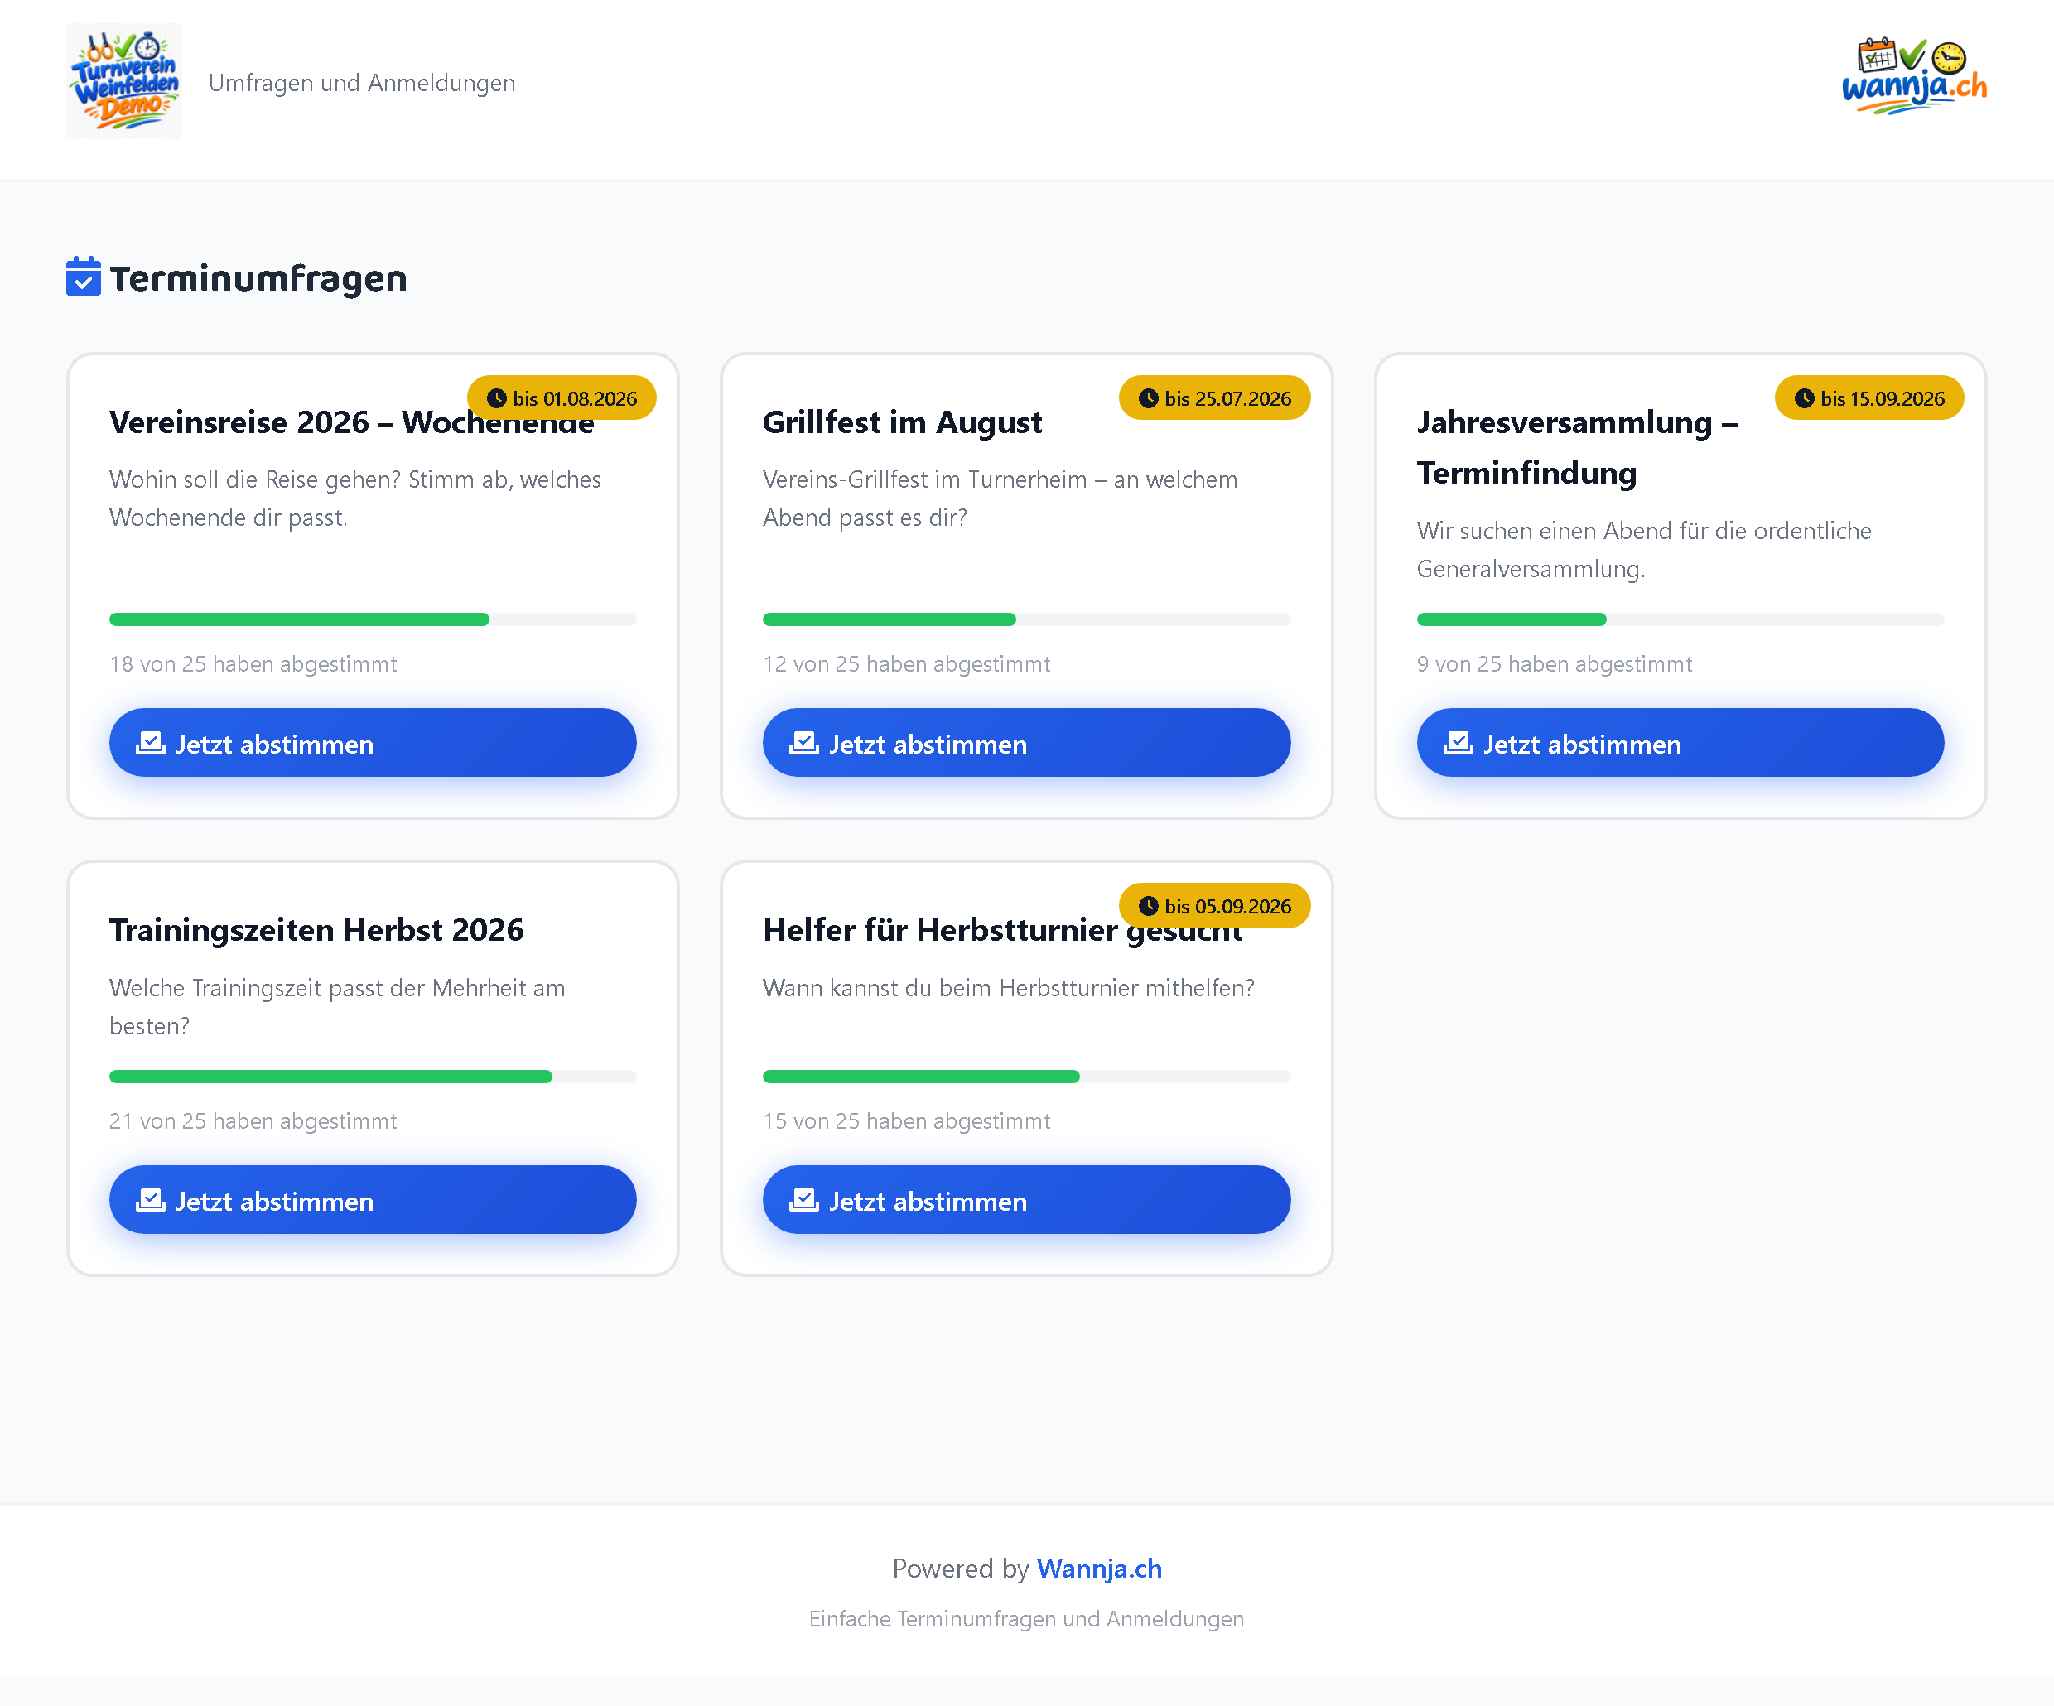Click the 'Vereins-Grillfest im Turnerheim' description

[1000, 498]
